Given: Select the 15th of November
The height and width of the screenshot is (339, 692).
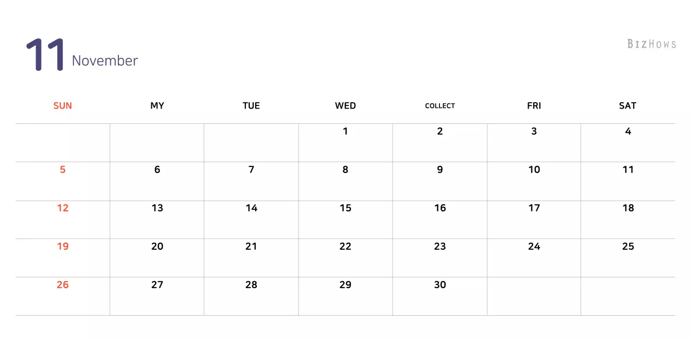Looking at the screenshot, I should tap(345, 208).
